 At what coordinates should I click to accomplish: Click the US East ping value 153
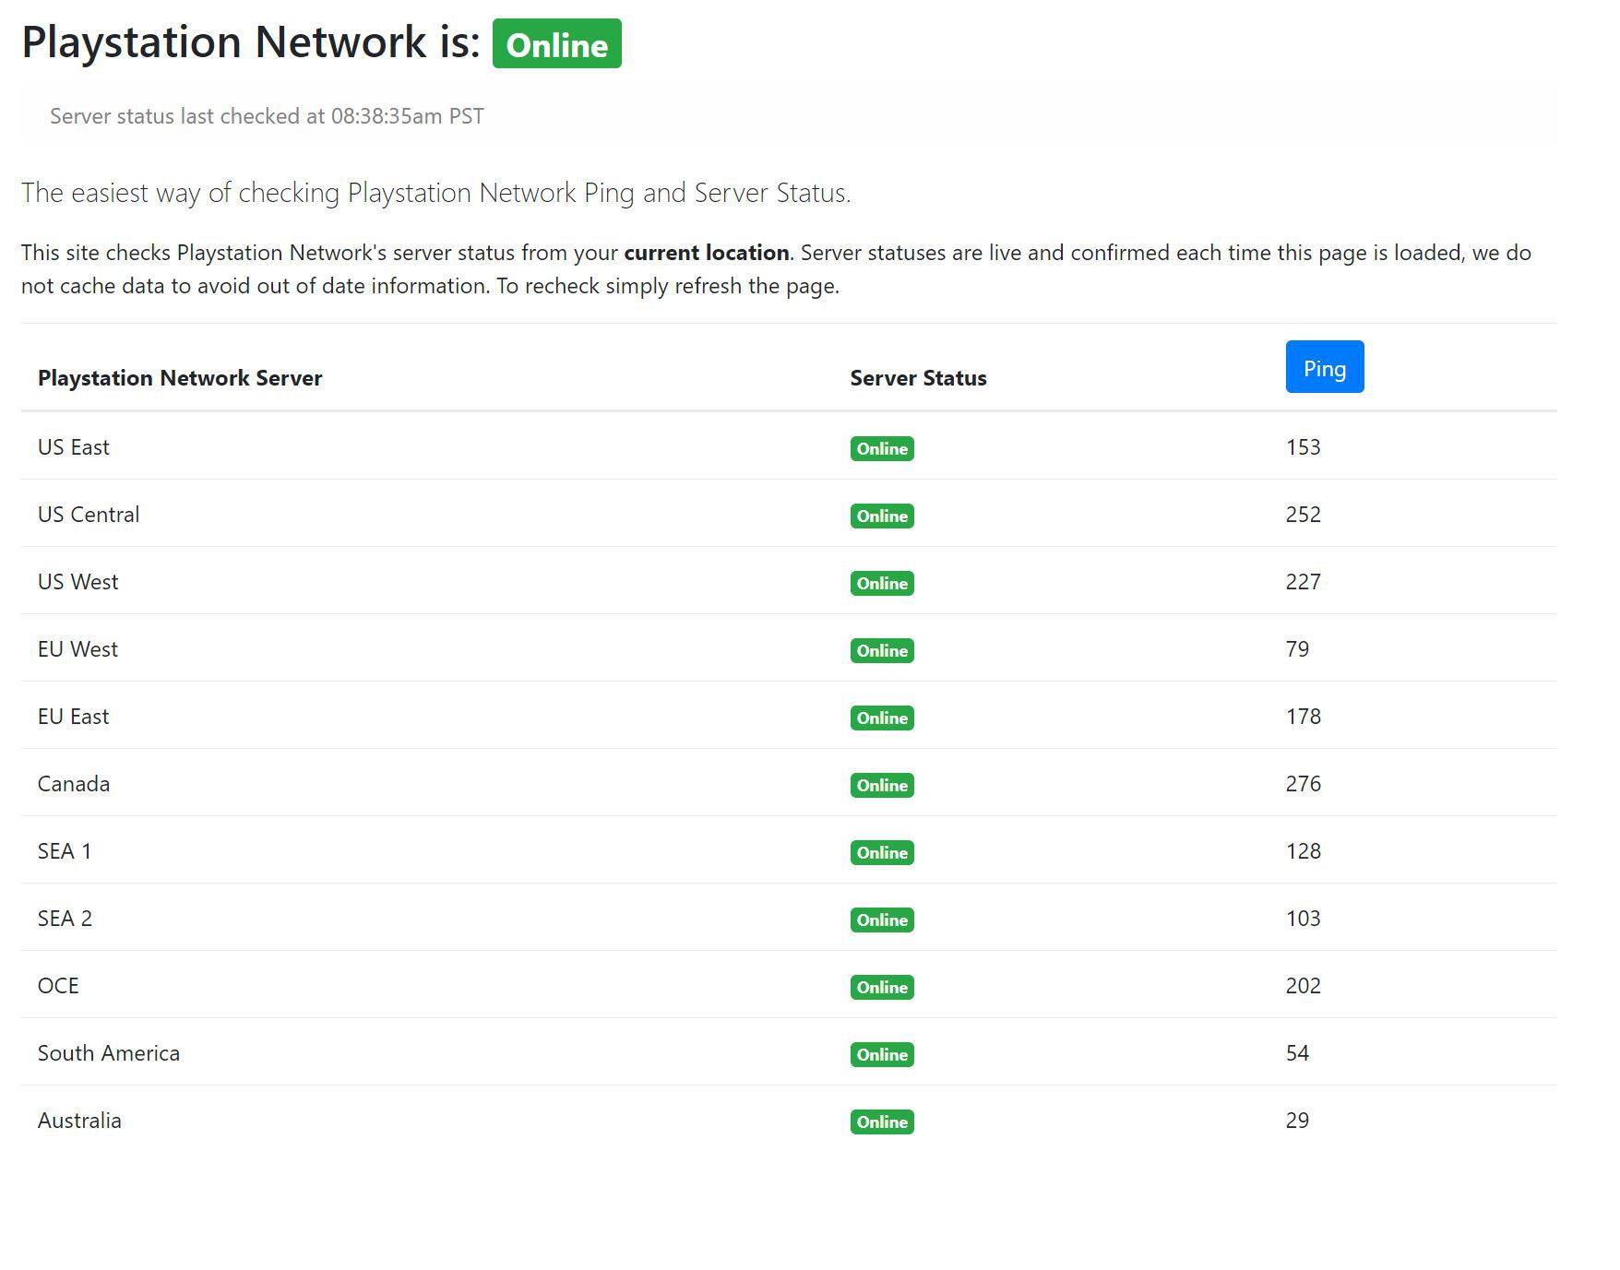pos(1303,447)
